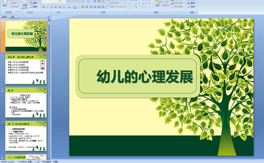Toggle Italic formatting
This screenshot has width=264, height=163.
[x=48, y=7]
